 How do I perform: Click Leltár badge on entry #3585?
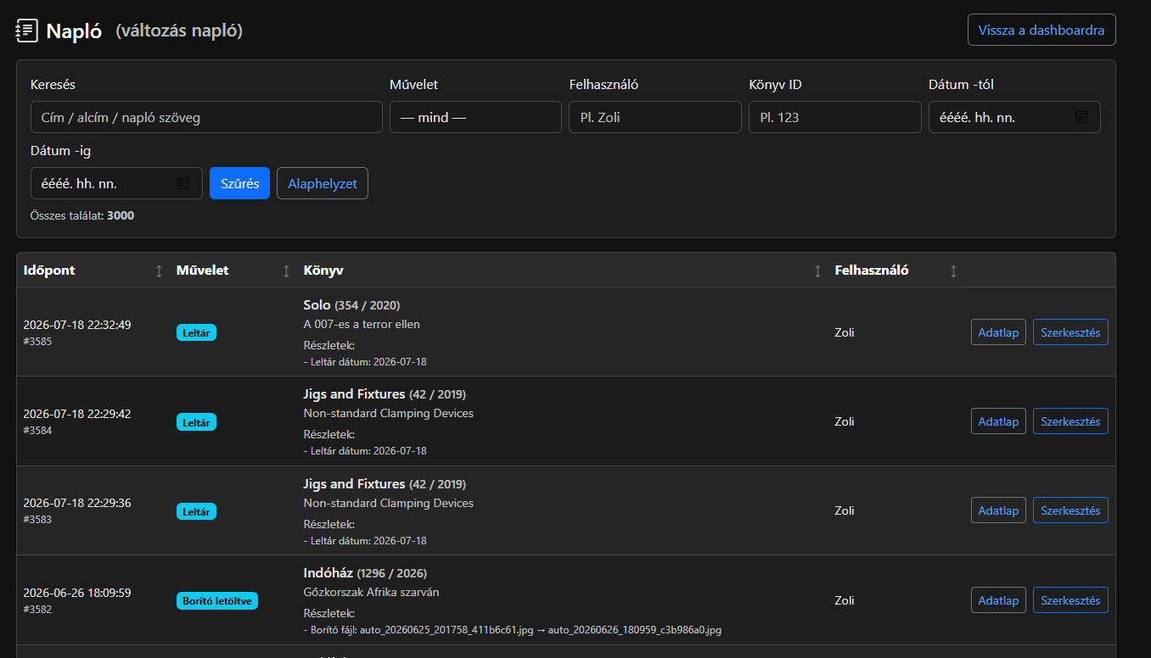(196, 333)
